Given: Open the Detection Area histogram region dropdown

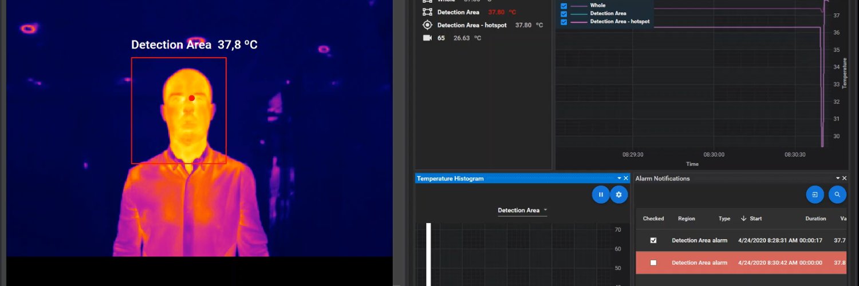Looking at the screenshot, I should (522, 210).
